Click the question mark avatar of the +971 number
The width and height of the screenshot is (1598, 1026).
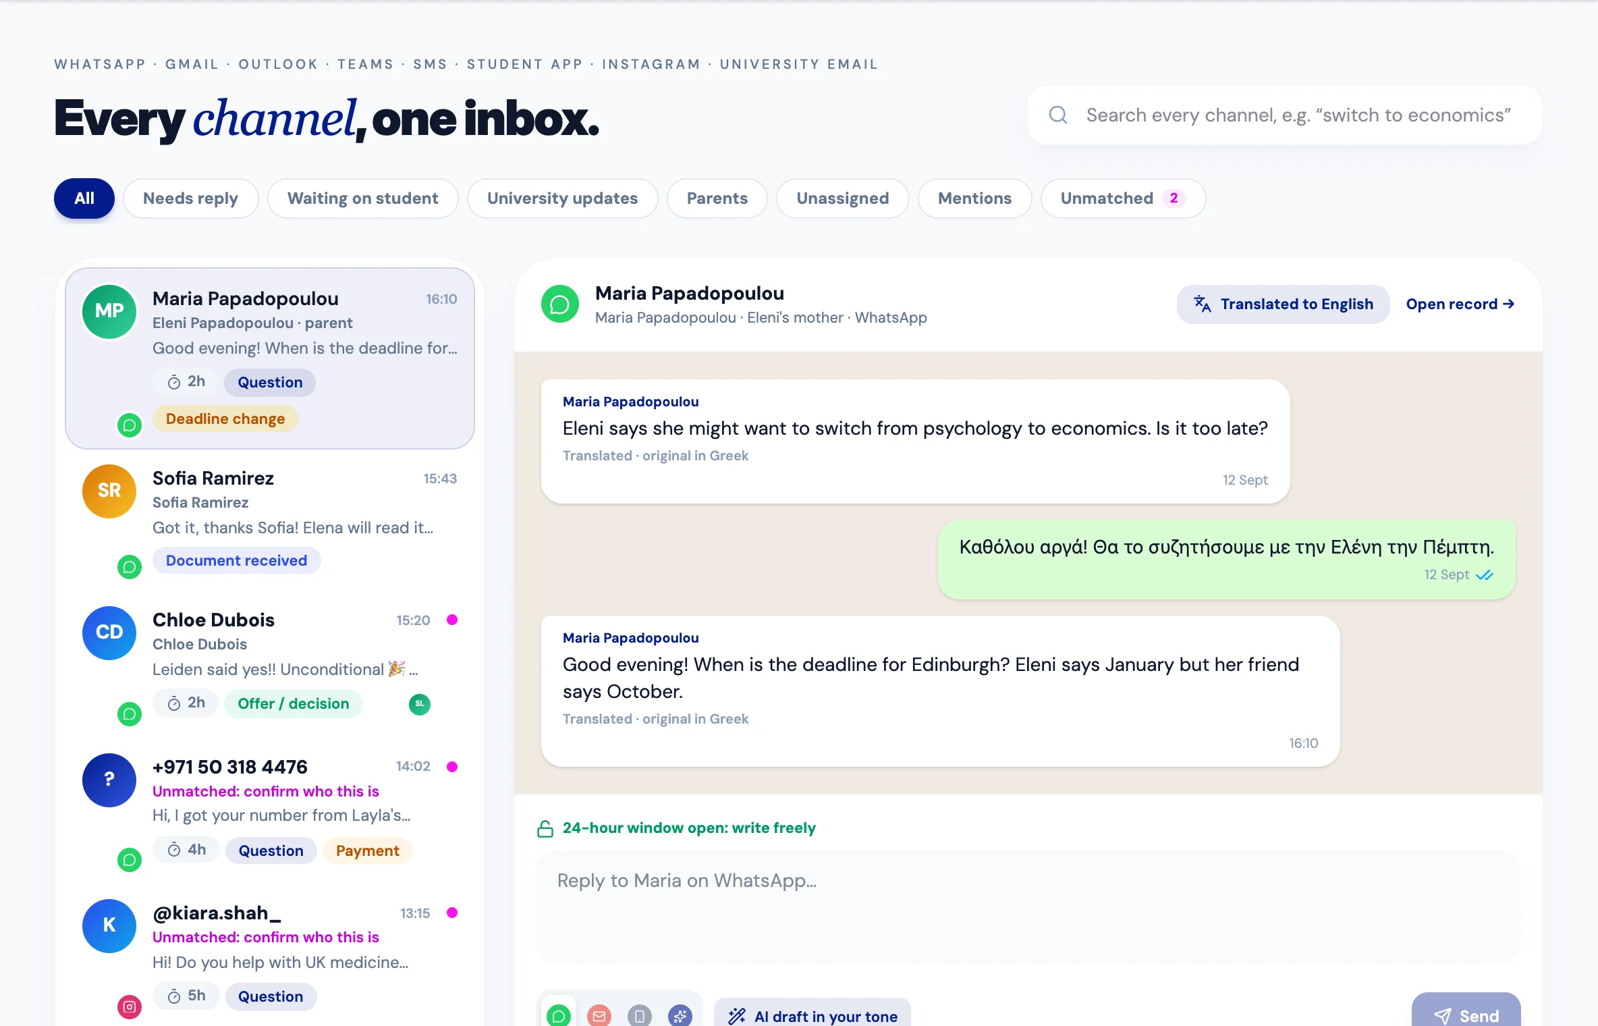coord(109,780)
